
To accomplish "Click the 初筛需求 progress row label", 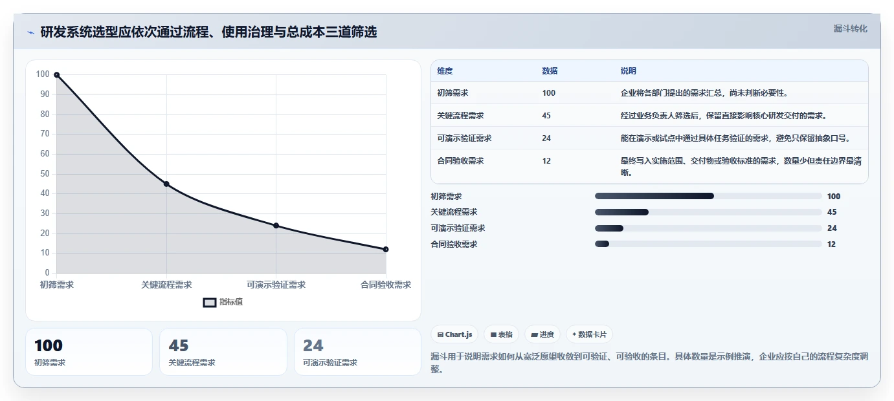I will tap(446, 196).
